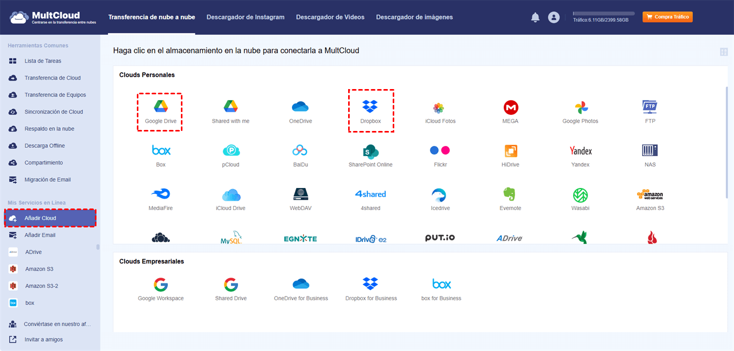Click the sidebar scrollbar handle
This screenshot has height=351, width=734.
tap(98, 247)
